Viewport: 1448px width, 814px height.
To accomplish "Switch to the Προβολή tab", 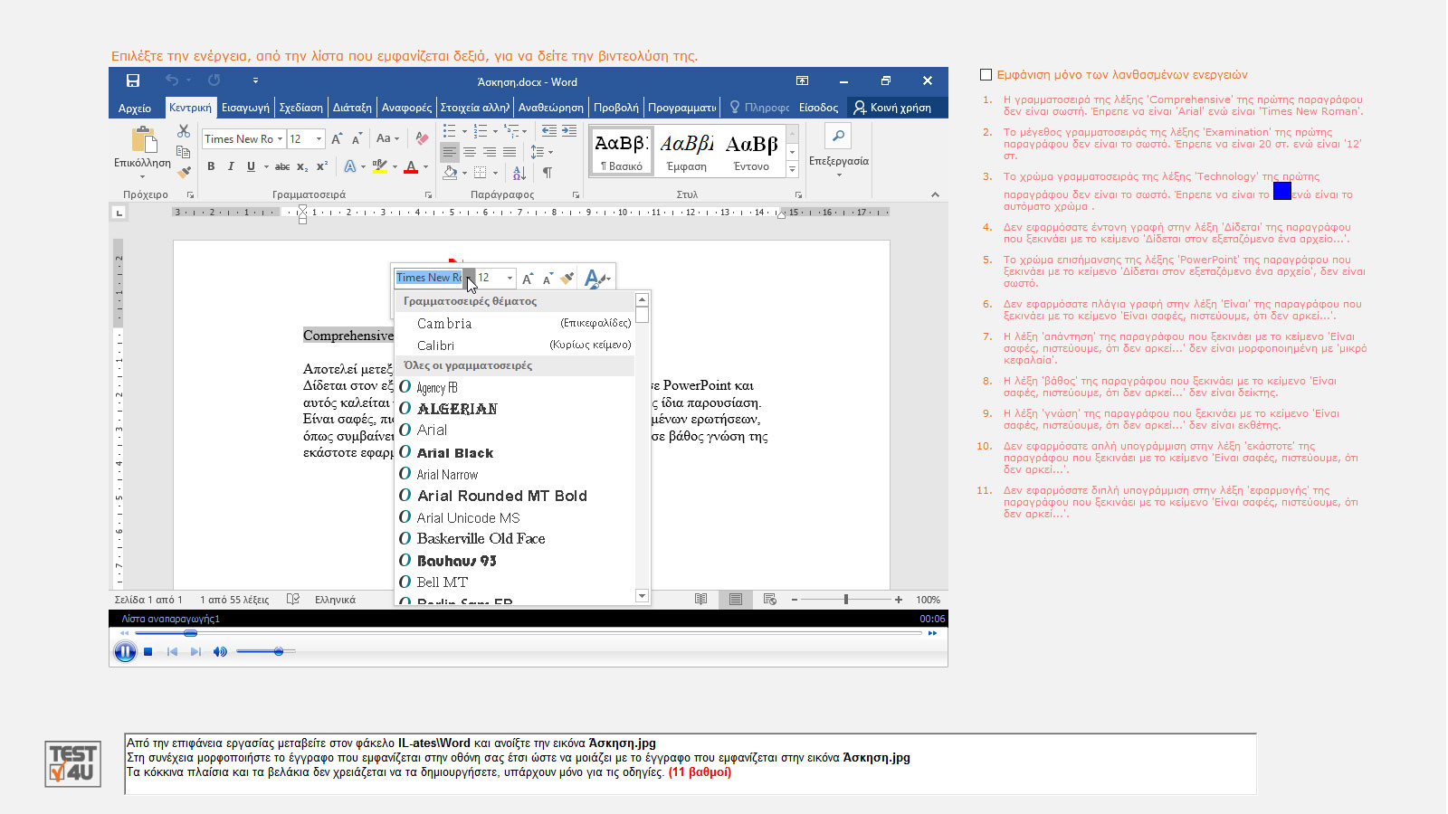I will (x=615, y=108).
